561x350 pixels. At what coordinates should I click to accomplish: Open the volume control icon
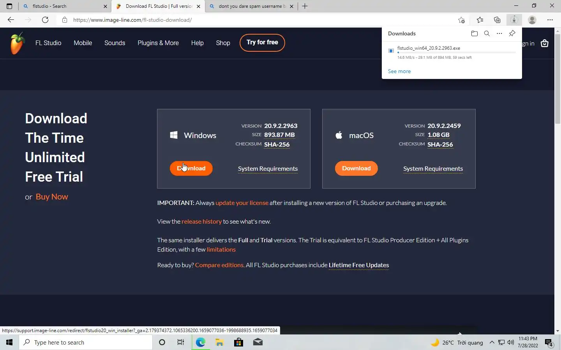[511, 343]
